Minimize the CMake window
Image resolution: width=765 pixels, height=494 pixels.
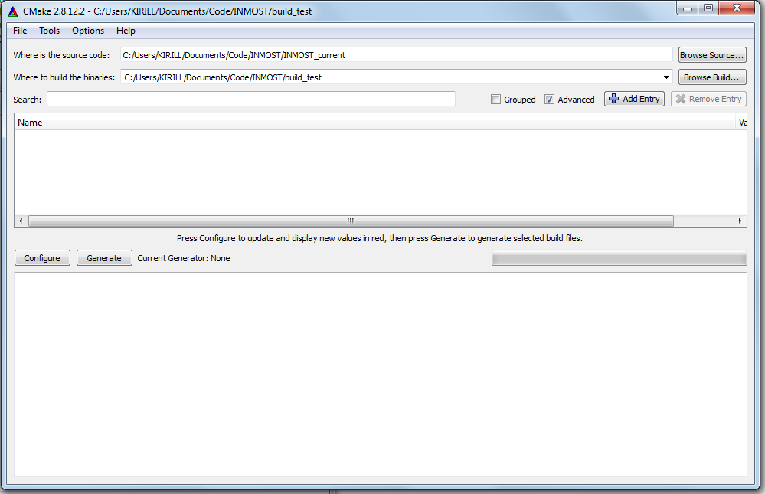click(x=688, y=8)
